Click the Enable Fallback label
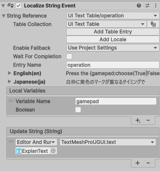This screenshot has width=160, height=171. click(x=32, y=48)
